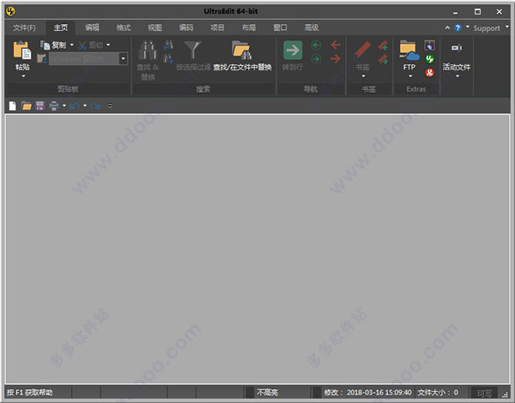Image resolution: width=515 pixels, height=403 pixels.
Task: Switch to the Layout (布局) ribbon tab
Action: point(249,28)
